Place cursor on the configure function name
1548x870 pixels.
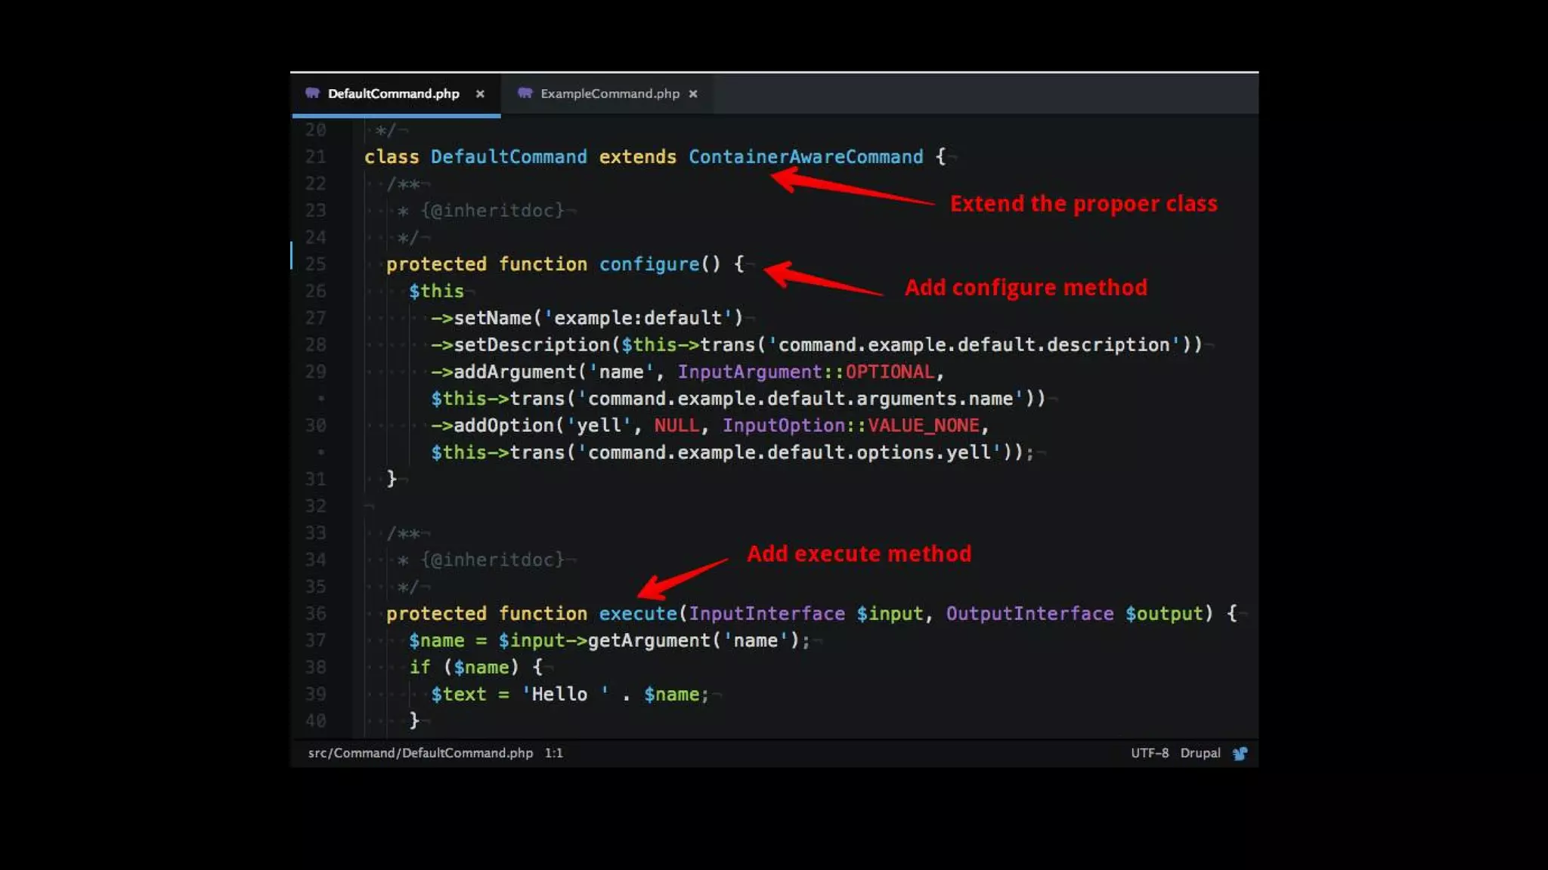click(649, 264)
